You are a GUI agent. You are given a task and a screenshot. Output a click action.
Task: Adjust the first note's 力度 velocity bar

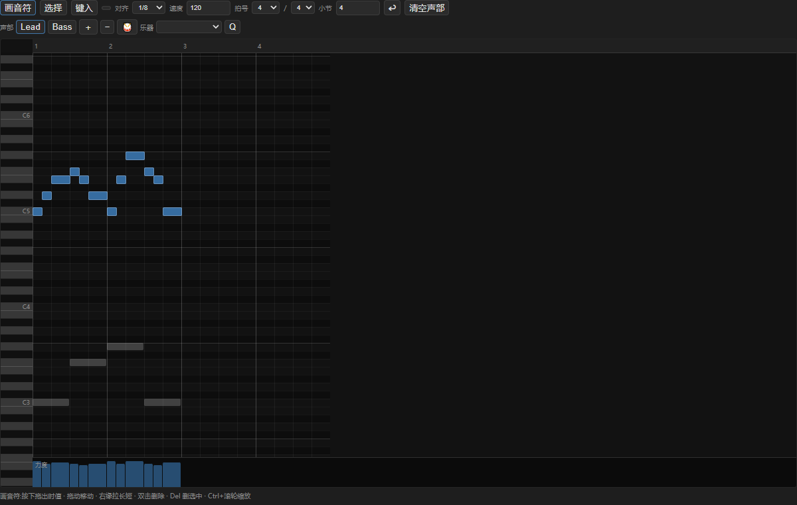[37, 474]
